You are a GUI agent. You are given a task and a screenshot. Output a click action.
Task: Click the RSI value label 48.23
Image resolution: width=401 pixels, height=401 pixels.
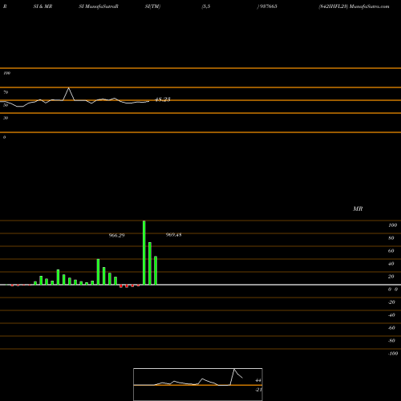coord(163,99)
